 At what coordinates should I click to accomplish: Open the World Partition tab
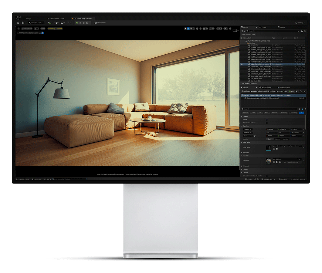(x=284, y=88)
